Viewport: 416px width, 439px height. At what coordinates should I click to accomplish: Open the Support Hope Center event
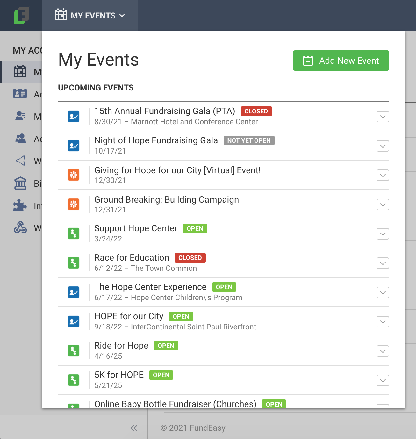[136, 228]
